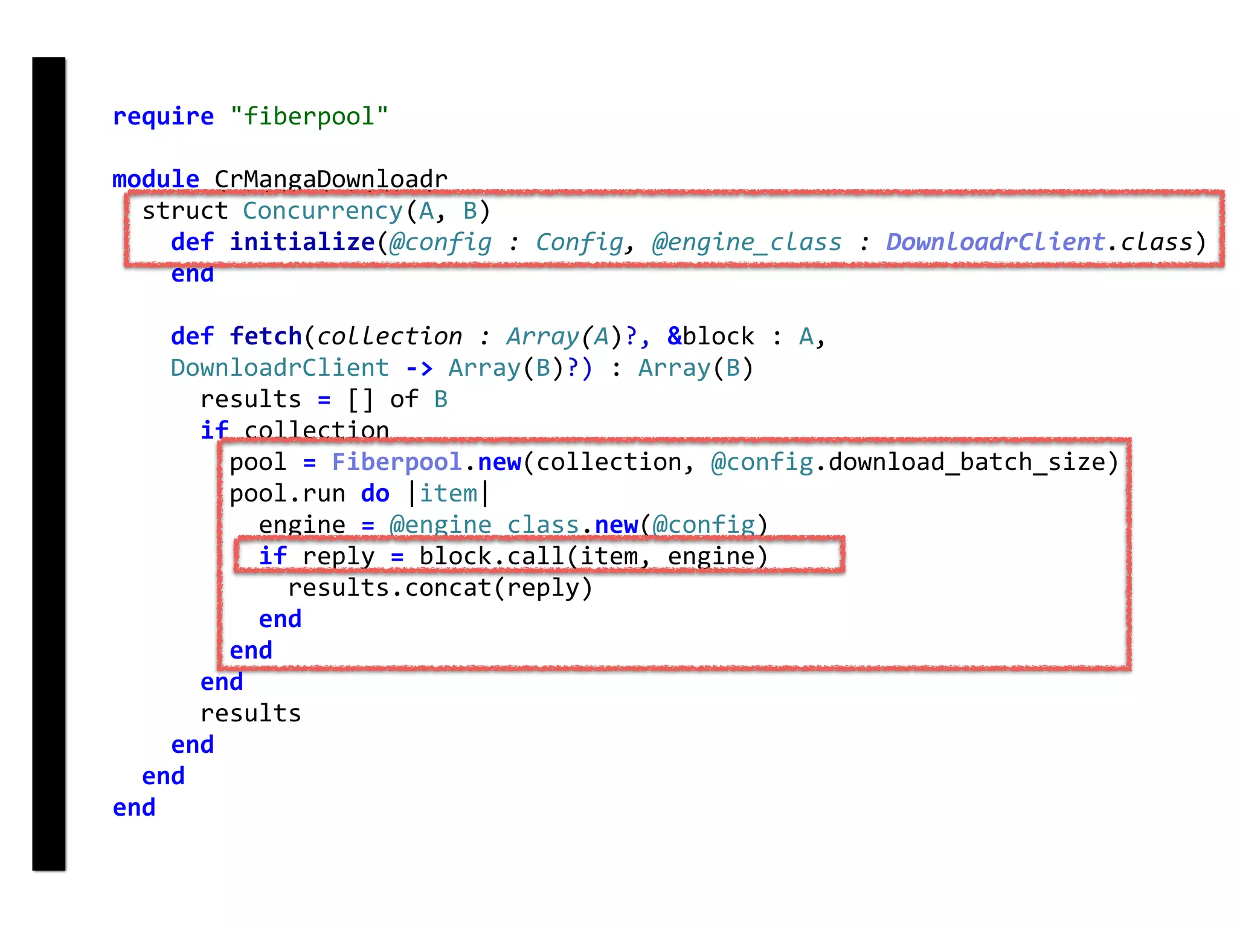Click the lone results return line

(x=251, y=714)
